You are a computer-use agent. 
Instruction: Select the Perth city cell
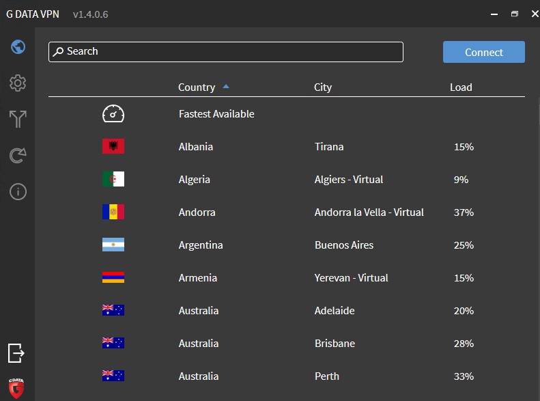click(327, 376)
